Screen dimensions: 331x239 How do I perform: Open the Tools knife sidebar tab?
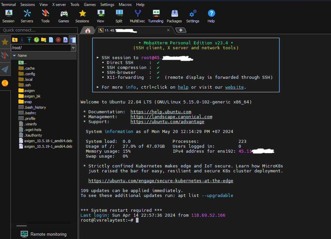[5, 55]
